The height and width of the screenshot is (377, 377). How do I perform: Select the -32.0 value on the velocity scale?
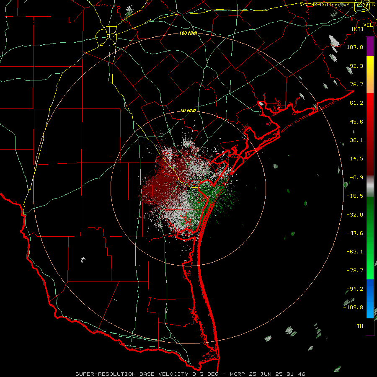pos(355,215)
